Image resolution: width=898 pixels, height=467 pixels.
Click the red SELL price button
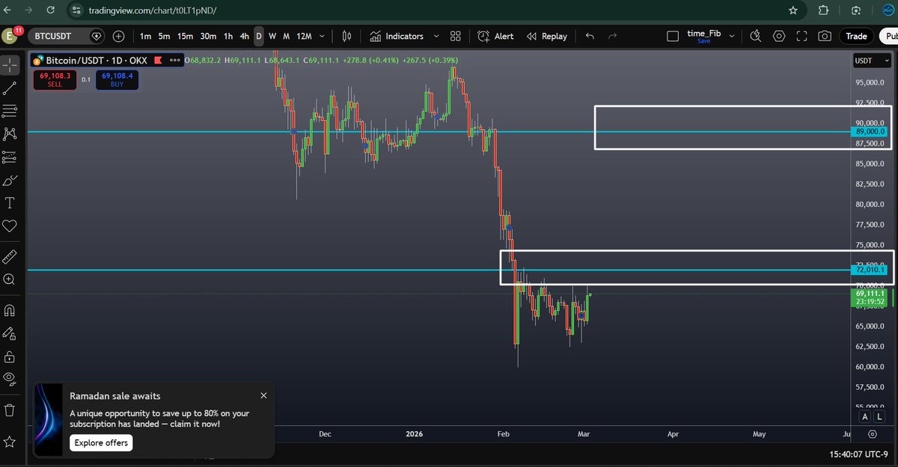(x=55, y=80)
